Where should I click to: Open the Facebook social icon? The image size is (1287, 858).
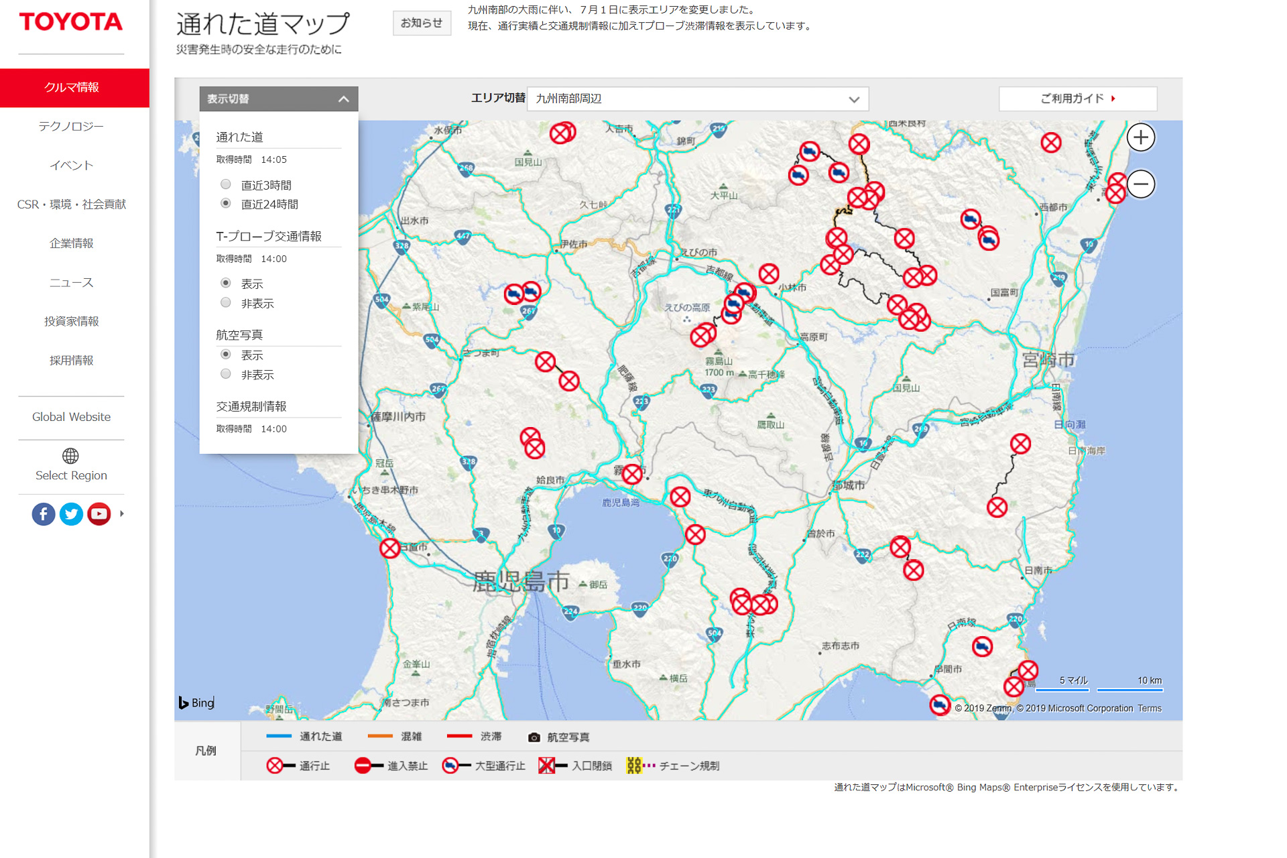[44, 514]
